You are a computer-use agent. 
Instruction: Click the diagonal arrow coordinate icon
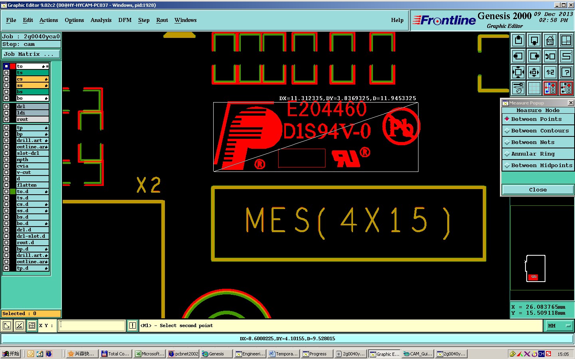pos(7,325)
